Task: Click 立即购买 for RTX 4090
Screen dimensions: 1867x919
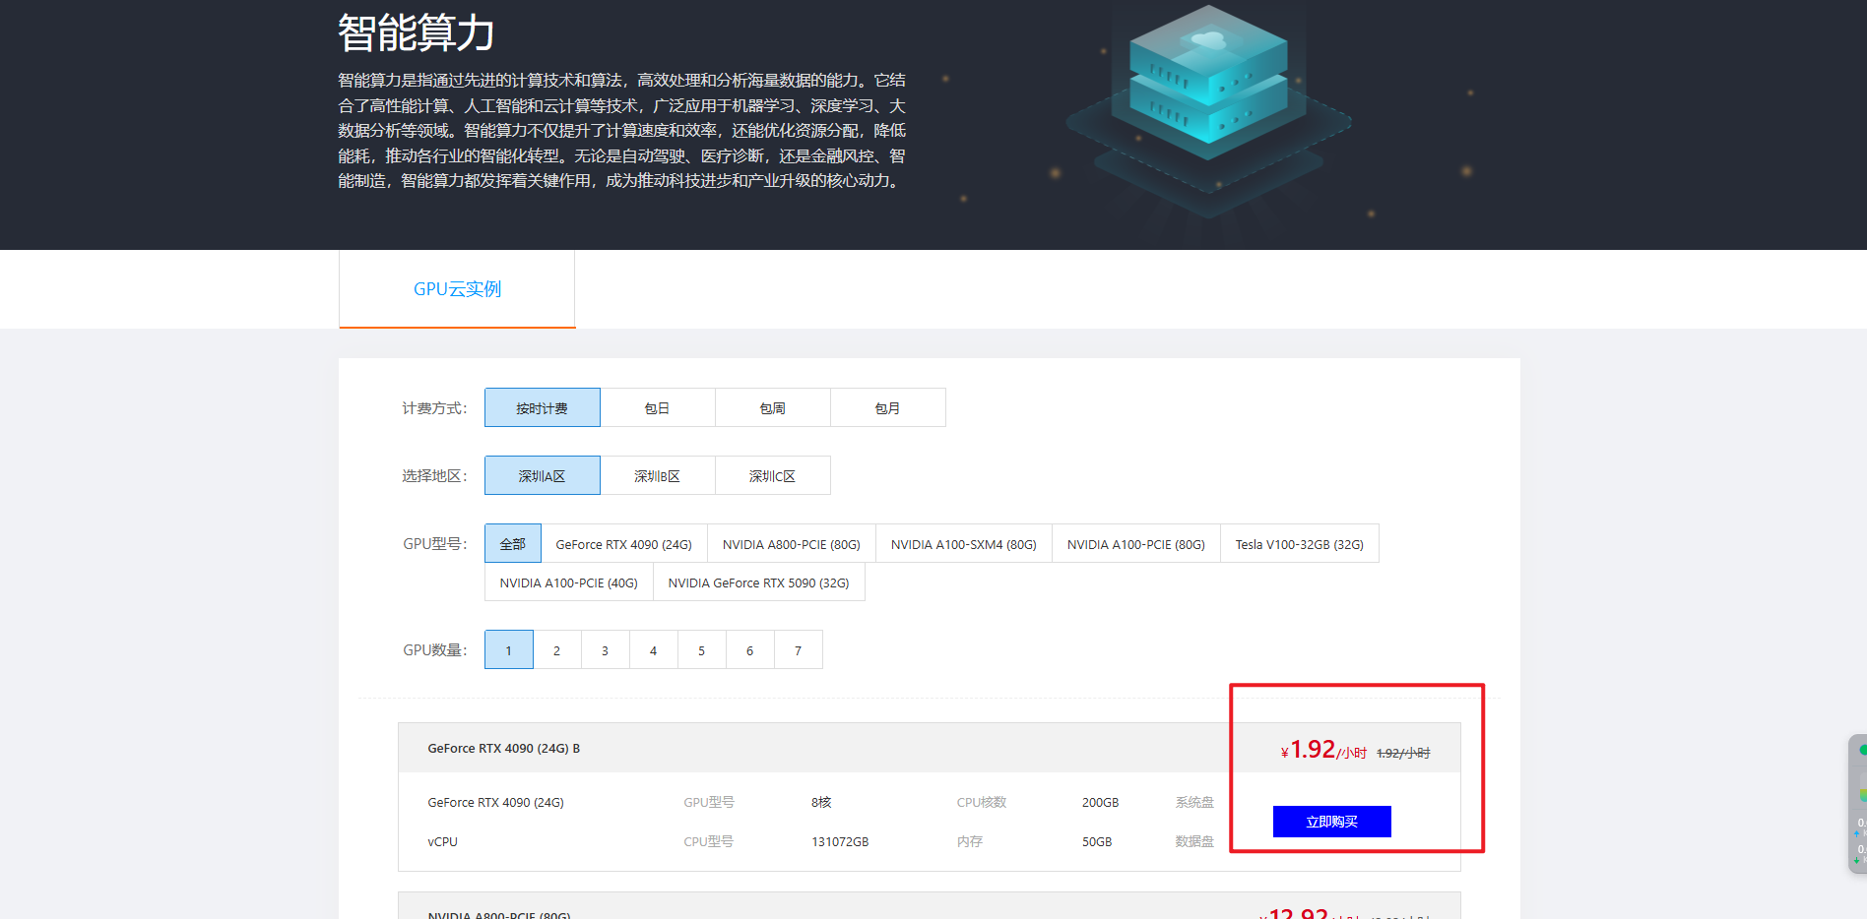Action: 1331,822
